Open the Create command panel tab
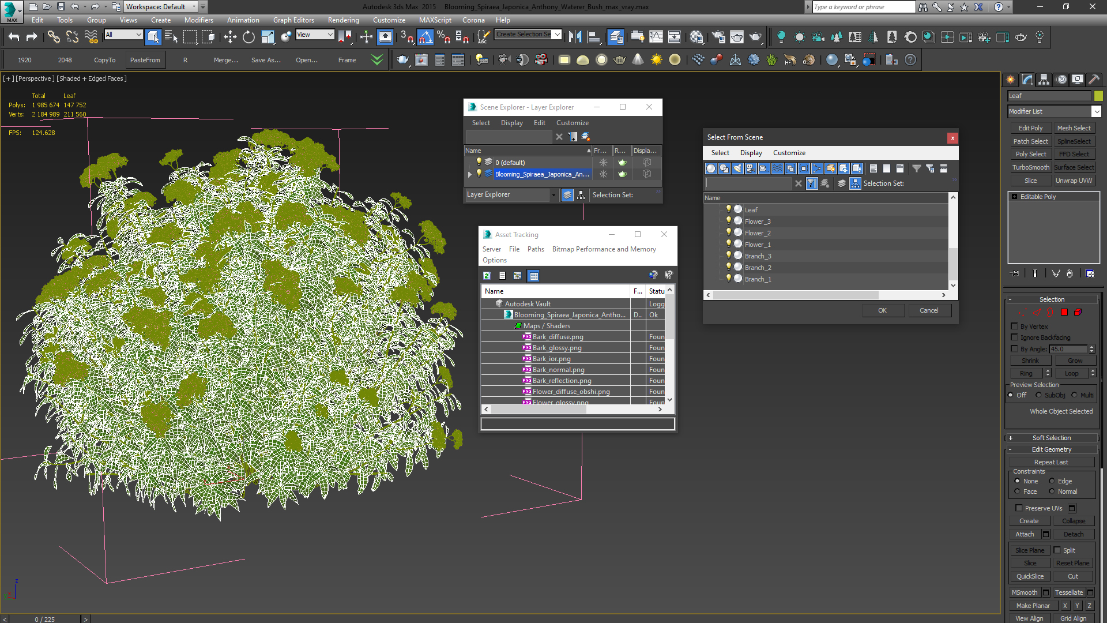 1011,80
